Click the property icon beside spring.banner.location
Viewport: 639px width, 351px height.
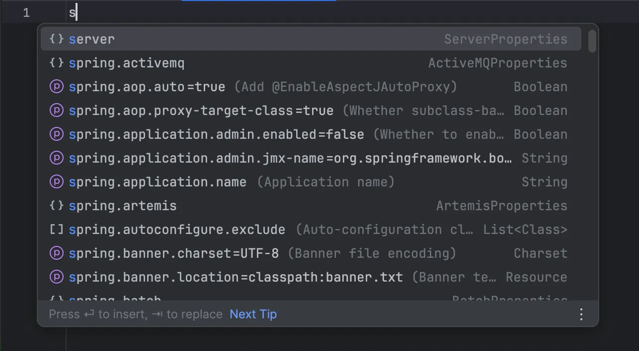point(57,277)
